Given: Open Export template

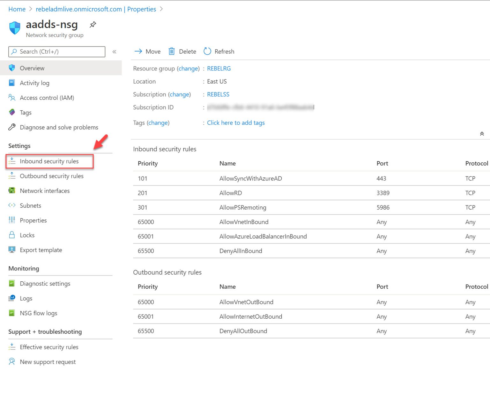Looking at the screenshot, I should tap(41, 250).
